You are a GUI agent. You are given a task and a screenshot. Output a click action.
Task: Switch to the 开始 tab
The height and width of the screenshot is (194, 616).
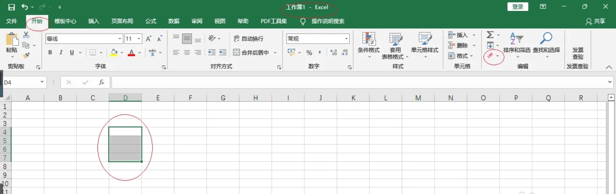pyautogui.click(x=37, y=21)
